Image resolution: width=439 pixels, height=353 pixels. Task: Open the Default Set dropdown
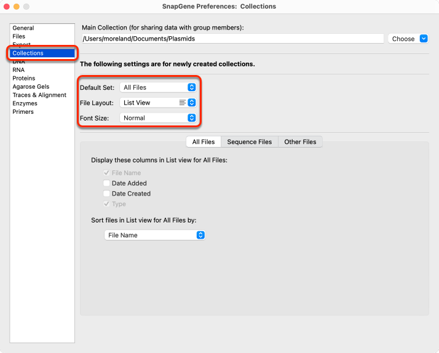[158, 87]
